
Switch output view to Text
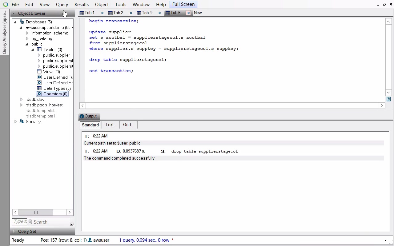click(x=109, y=125)
